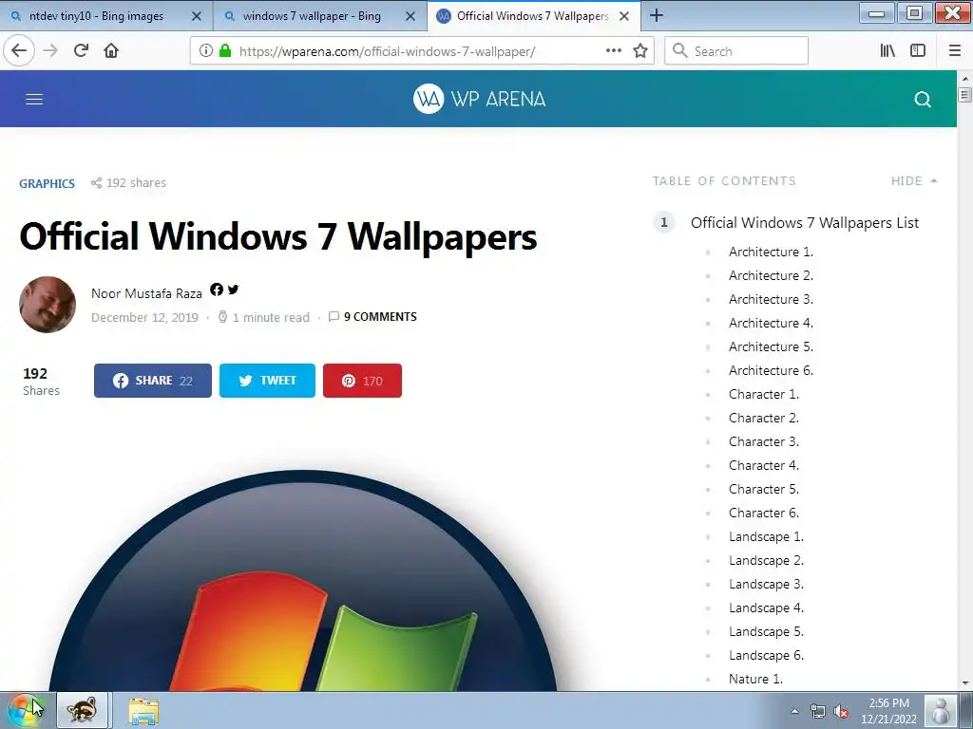This screenshot has height=729, width=973.
Task: Click the Windows 7 logo featured image
Action: tap(303, 580)
